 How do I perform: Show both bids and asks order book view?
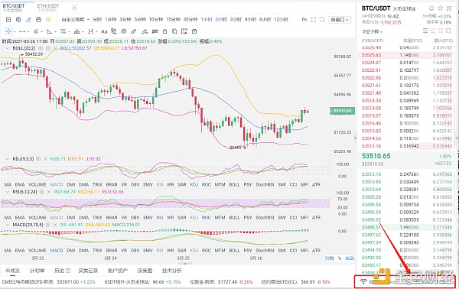(x=425, y=31)
